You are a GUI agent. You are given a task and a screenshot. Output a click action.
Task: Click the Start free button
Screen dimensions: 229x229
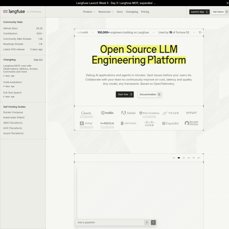pos(125,94)
